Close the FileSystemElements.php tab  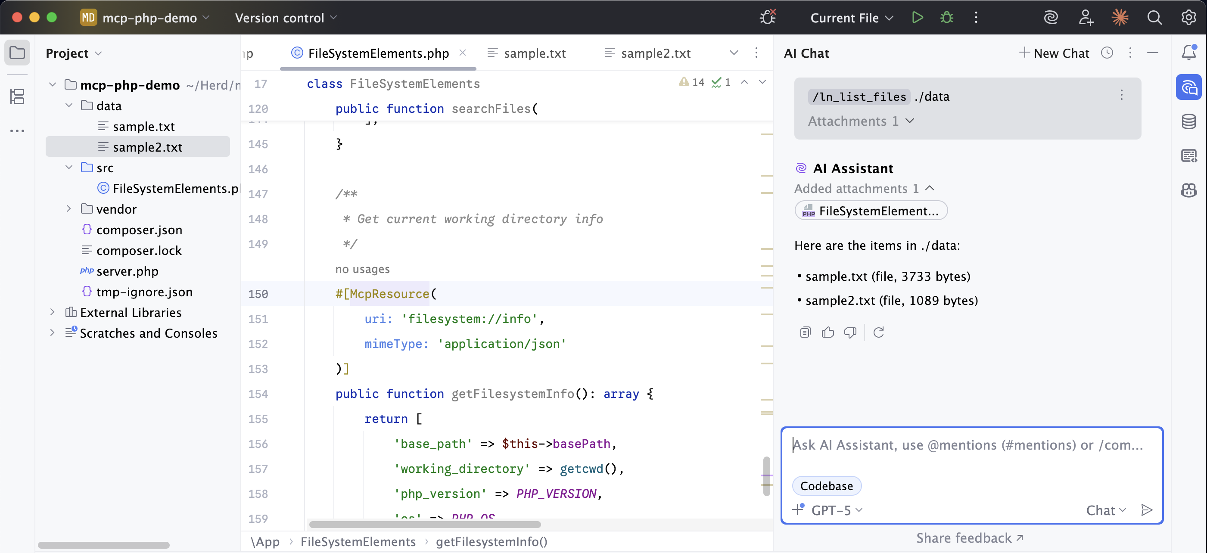pyautogui.click(x=463, y=53)
